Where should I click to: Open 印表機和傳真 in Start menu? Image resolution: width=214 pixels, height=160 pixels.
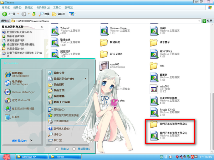(58, 121)
